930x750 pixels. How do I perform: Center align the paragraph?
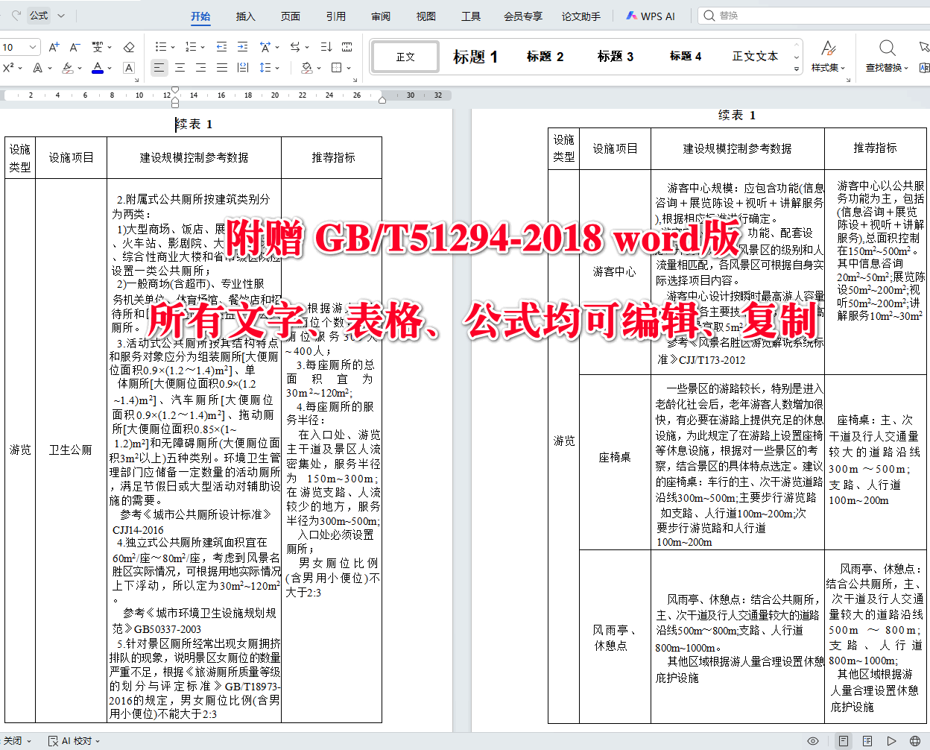[x=180, y=68]
